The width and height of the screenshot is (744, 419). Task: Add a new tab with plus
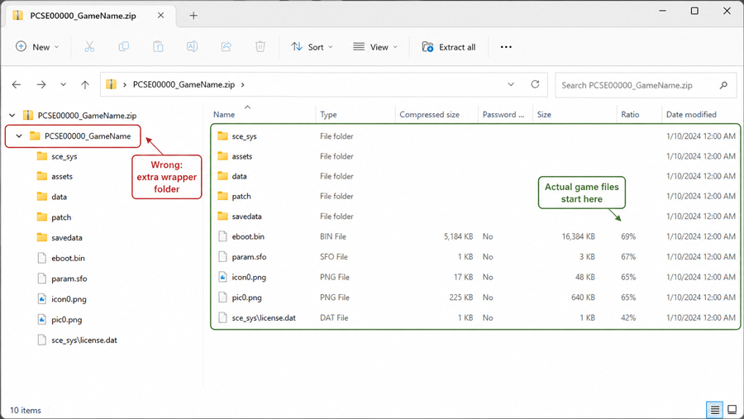[x=193, y=16]
